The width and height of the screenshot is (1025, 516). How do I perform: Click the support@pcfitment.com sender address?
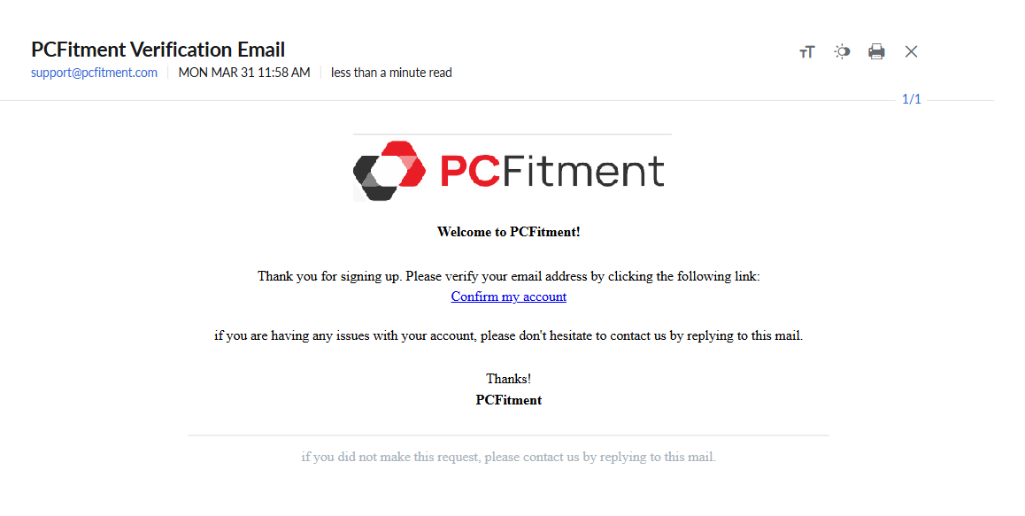click(94, 73)
